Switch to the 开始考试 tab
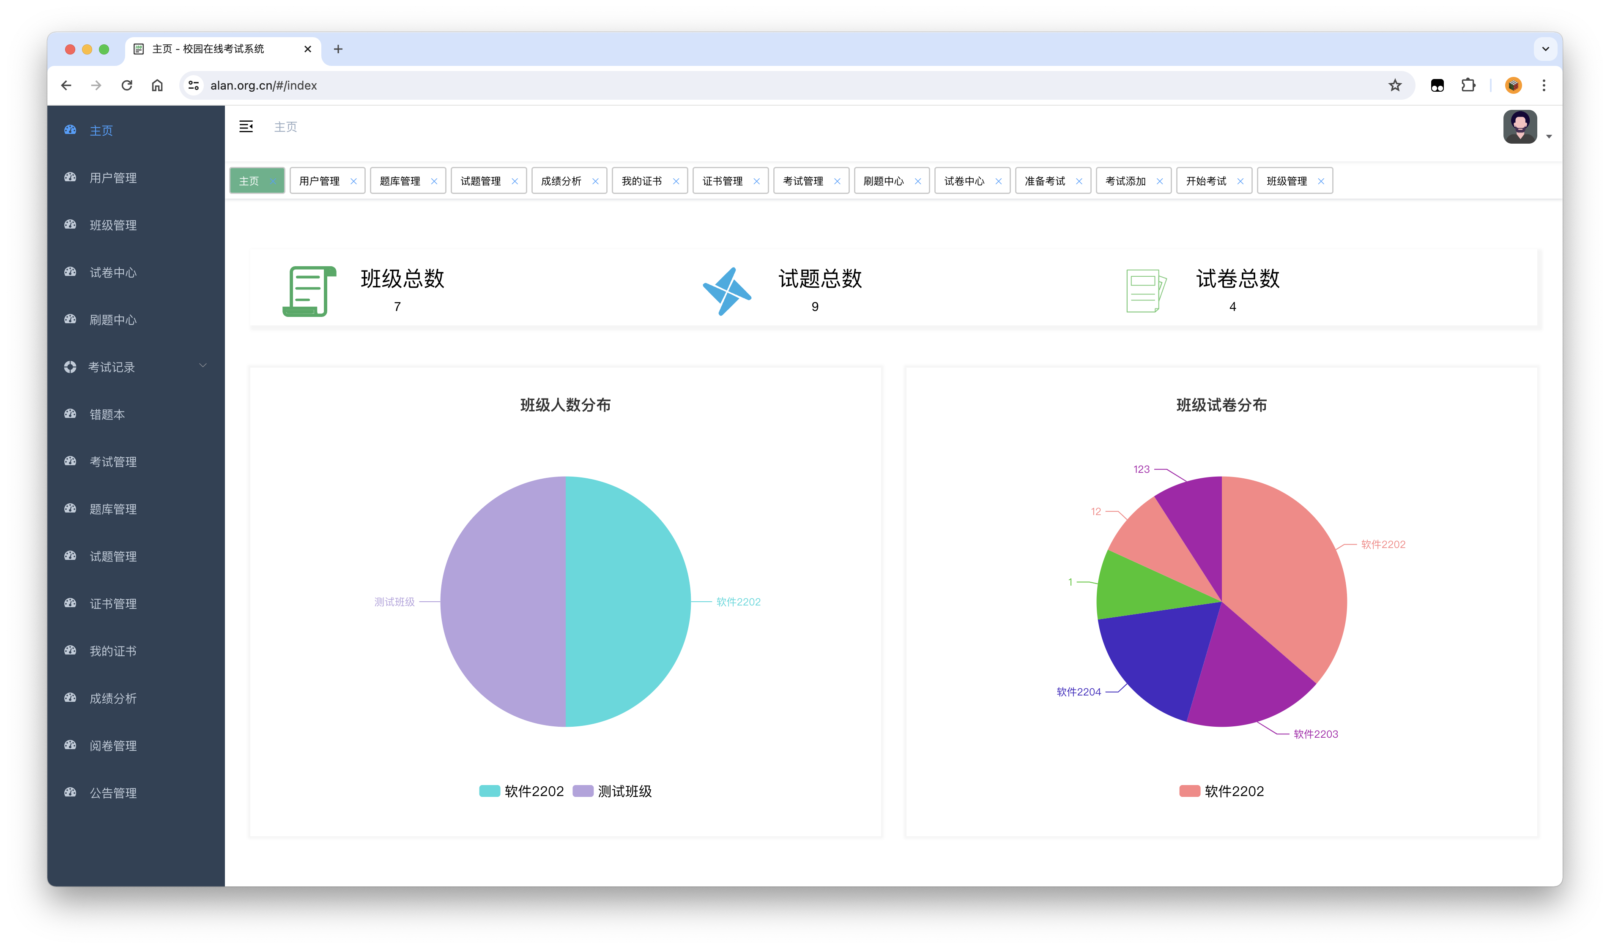Image resolution: width=1610 pixels, height=949 pixels. 1207,180
